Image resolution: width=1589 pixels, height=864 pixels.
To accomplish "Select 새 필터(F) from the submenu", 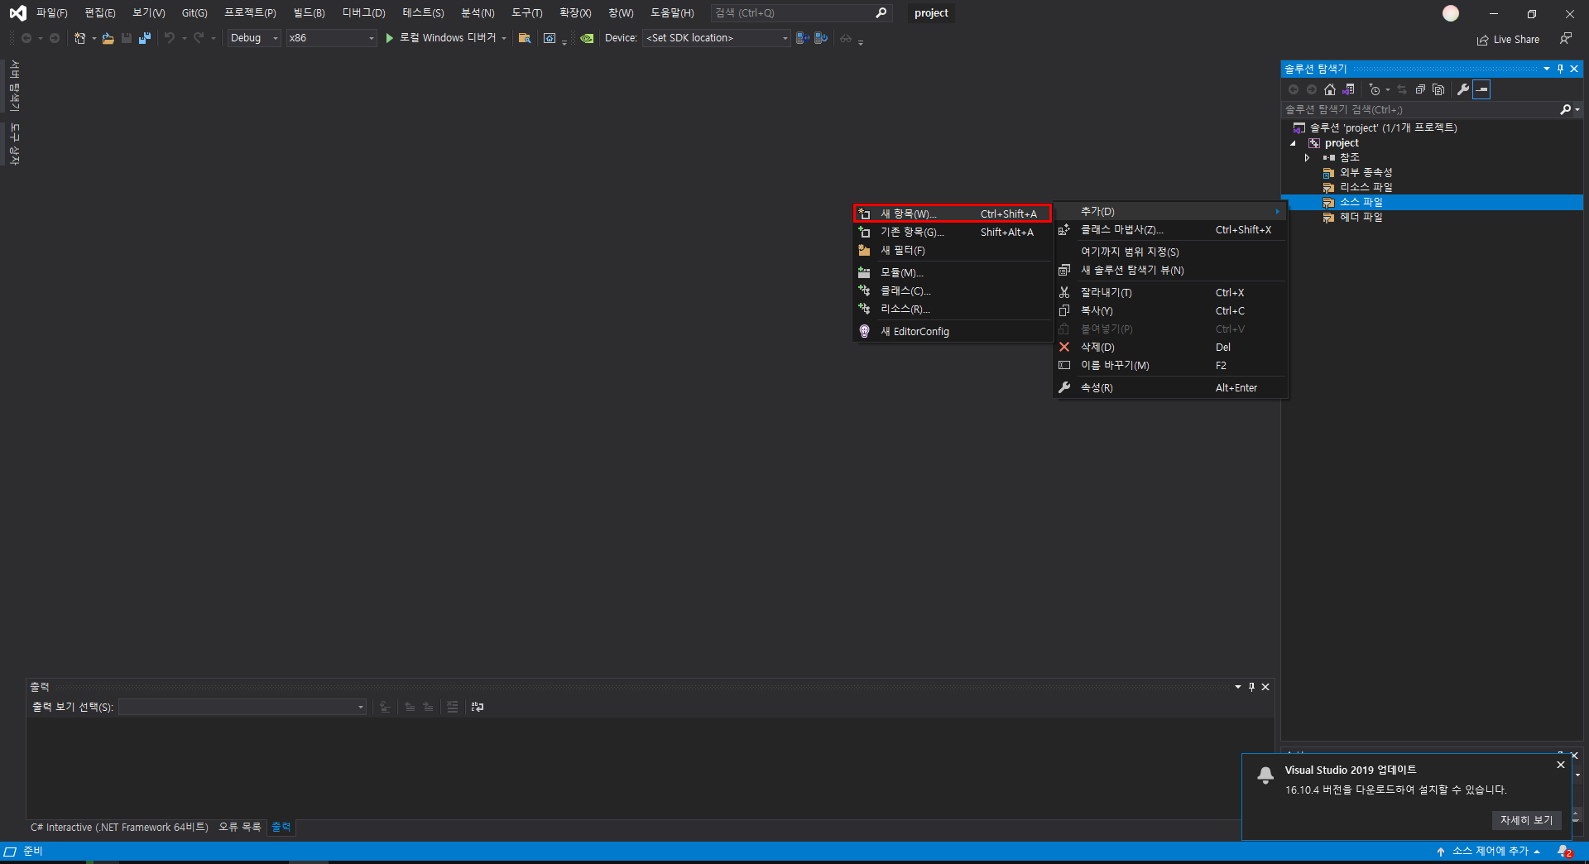I will [x=953, y=251].
